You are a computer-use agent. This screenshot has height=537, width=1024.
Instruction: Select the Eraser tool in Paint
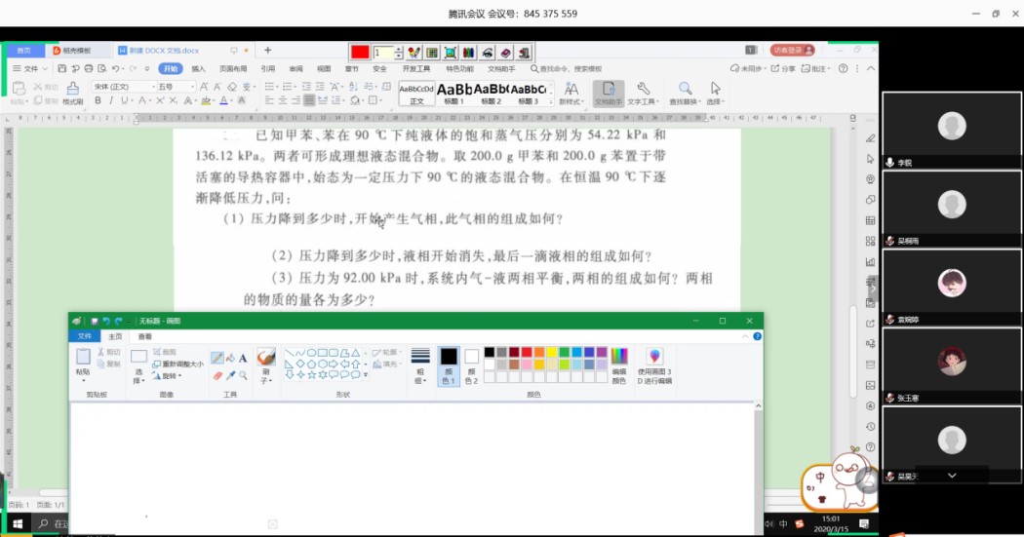coord(217,375)
